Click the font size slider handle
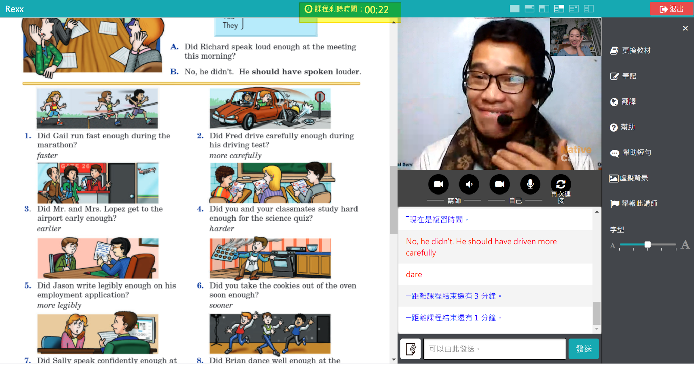The height and width of the screenshot is (366, 694). (647, 244)
